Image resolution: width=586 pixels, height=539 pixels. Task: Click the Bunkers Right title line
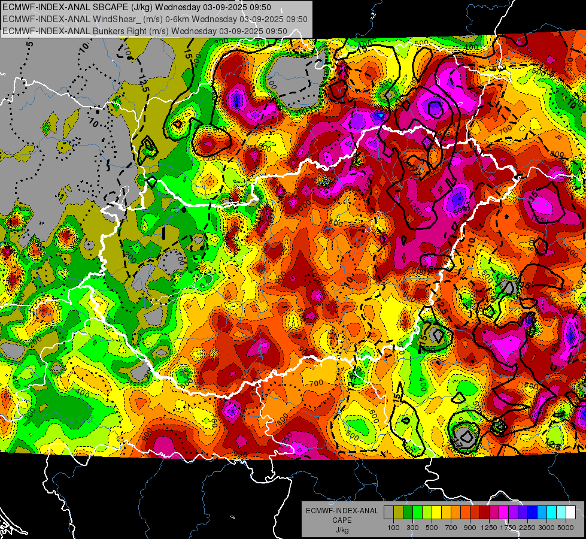click(145, 31)
